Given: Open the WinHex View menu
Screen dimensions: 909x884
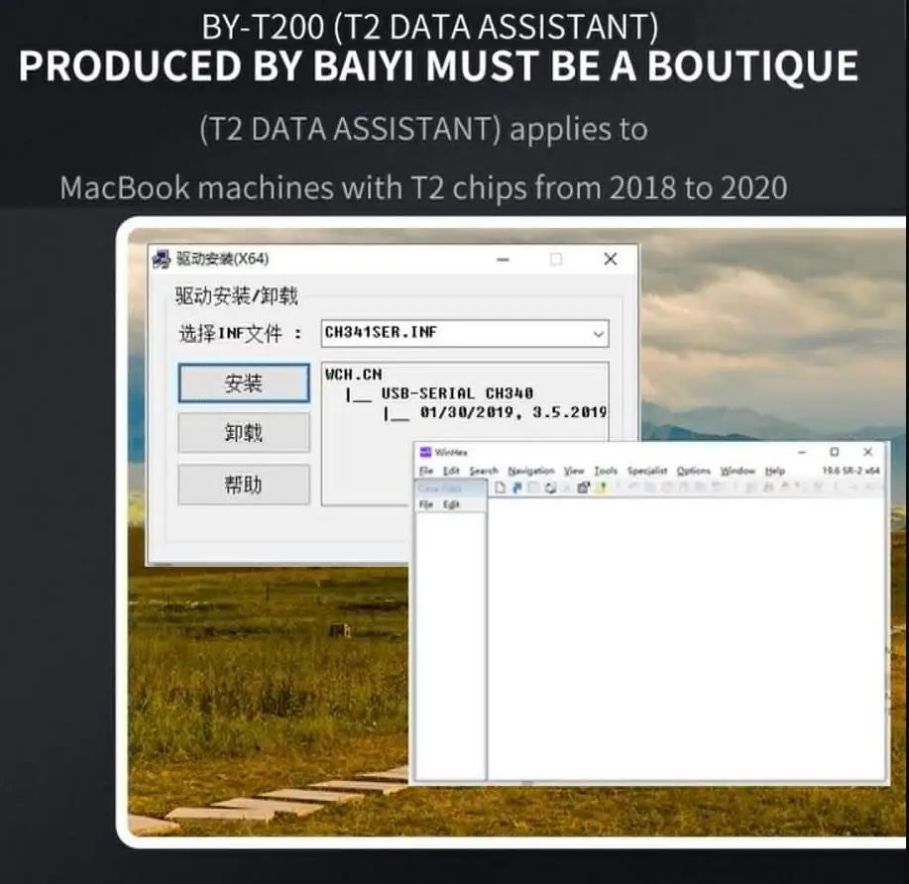Looking at the screenshot, I should [574, 471].
